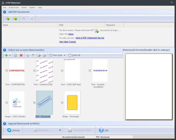The height and width of the screenshot is (140, 176).
Task: Delete the selected watermark with red X
Action: click(x=21, y=55)
